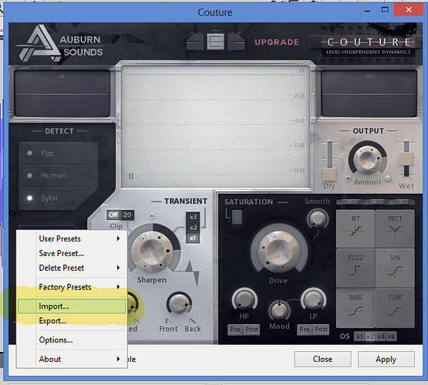Maximize the Couture window
This screenshot has height=385, width=428.
tap(385, 10)
